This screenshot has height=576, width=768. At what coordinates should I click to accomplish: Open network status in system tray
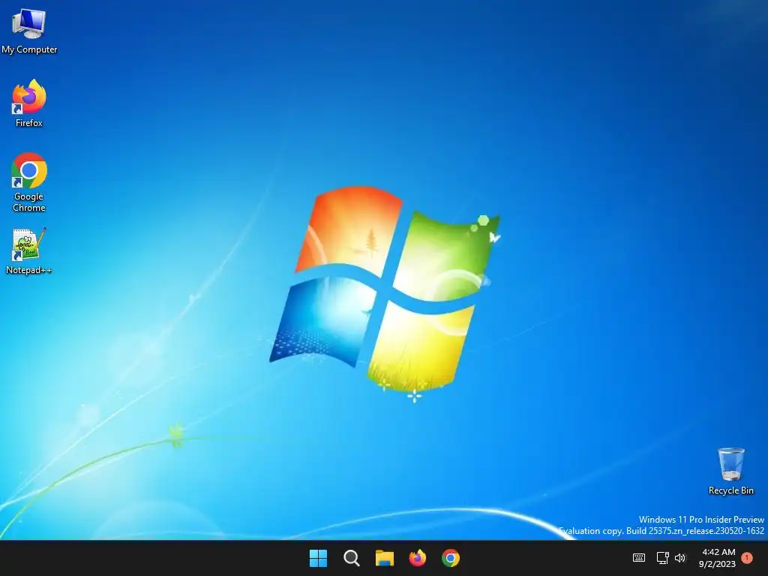pyautogui.click(x=663, y=558)
